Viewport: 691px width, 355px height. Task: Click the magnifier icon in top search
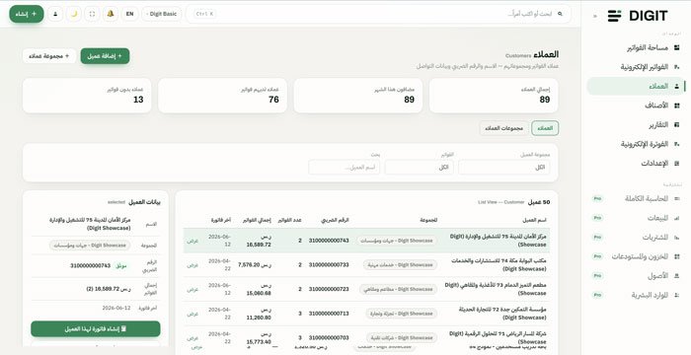[560, 14]
